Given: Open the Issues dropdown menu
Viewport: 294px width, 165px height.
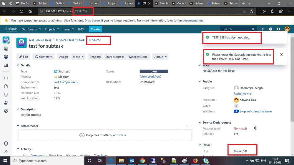Looking at the screenshot, I should (x=68, y=29).
